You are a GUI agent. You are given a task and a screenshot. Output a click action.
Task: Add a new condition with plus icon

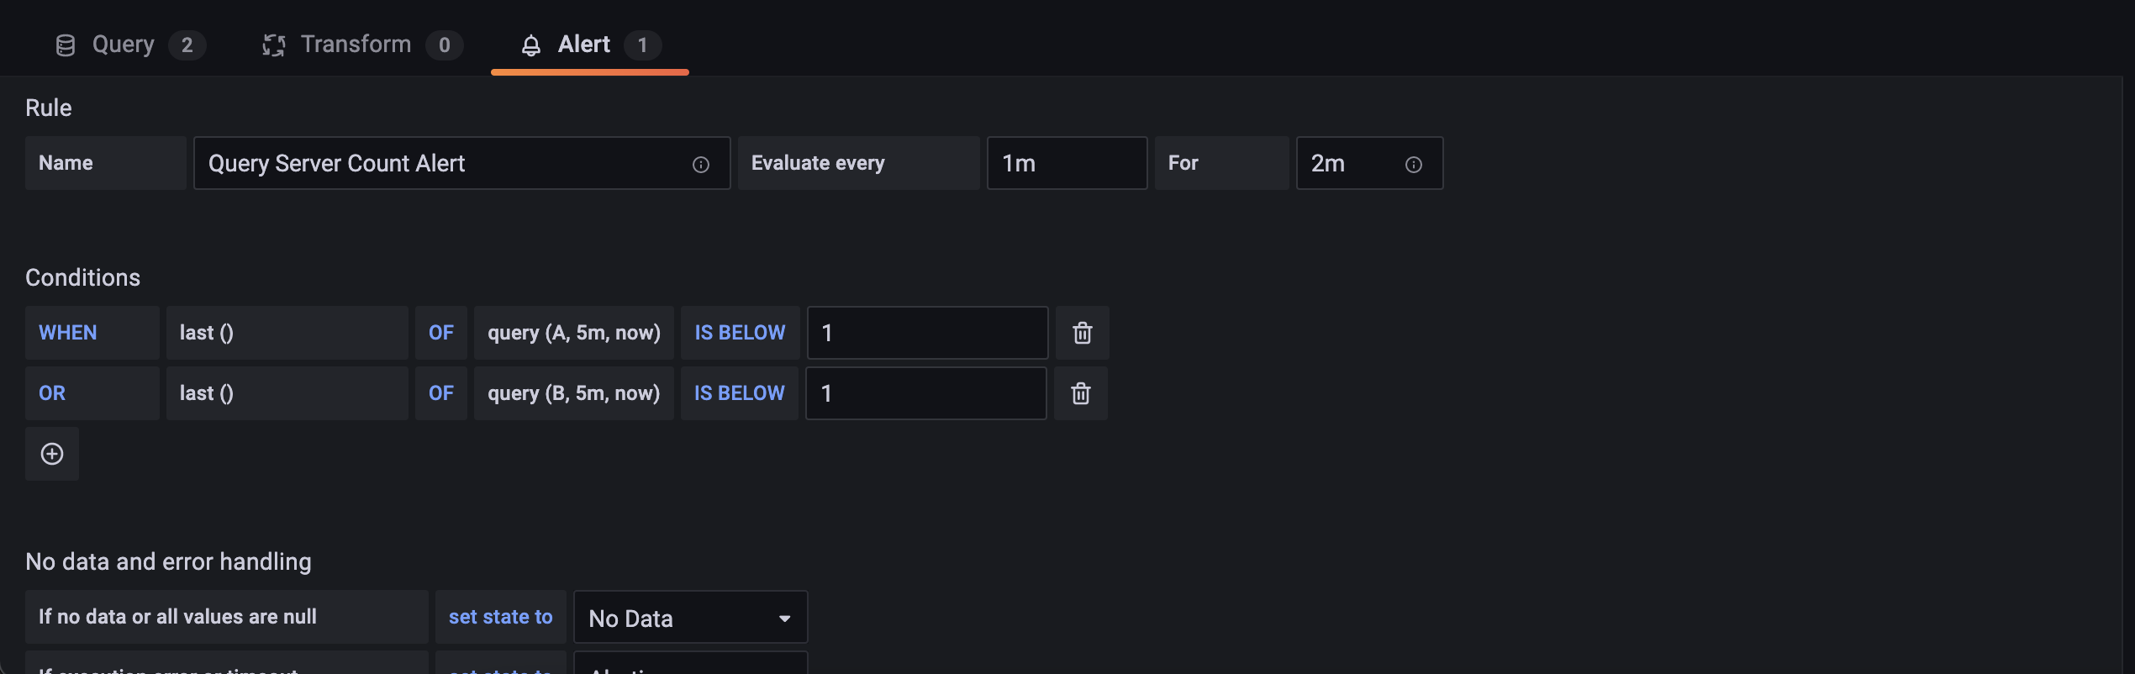coord(52,454)
